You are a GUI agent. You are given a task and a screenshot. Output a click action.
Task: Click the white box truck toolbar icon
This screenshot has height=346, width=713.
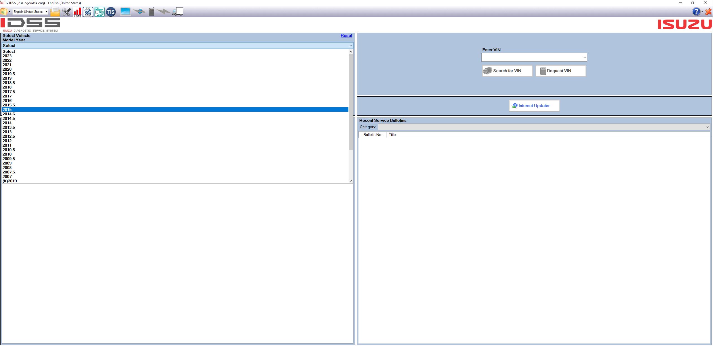(178, 12)
